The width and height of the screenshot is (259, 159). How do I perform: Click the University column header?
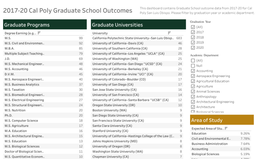click(100, 33)
